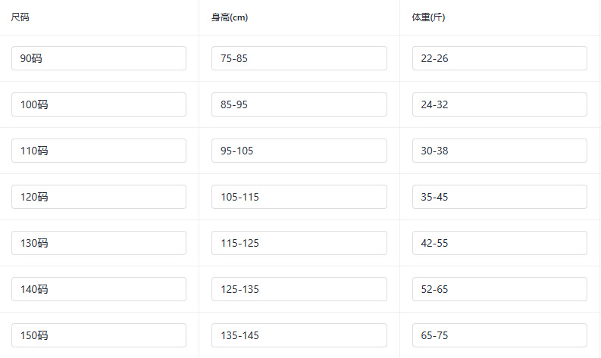The image size is (601, 358).
Task: Click the 65-75 weight input field
Action: [x=499, y=335]
